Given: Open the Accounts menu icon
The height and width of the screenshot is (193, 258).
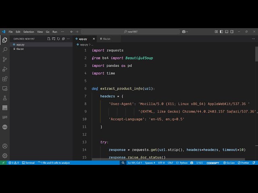Looking at the screenshot, I should coord(5,146).
